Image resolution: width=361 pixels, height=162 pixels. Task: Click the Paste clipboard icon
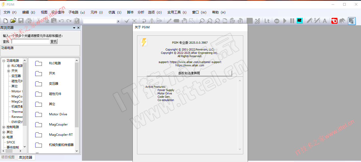(x=54, y=21)
